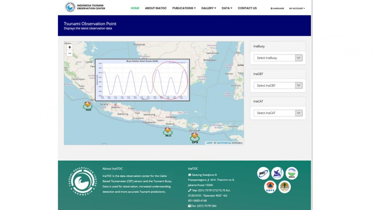Click the footer telephone icon next to Telp
This screenshot has width=373, height=210.
189,190
